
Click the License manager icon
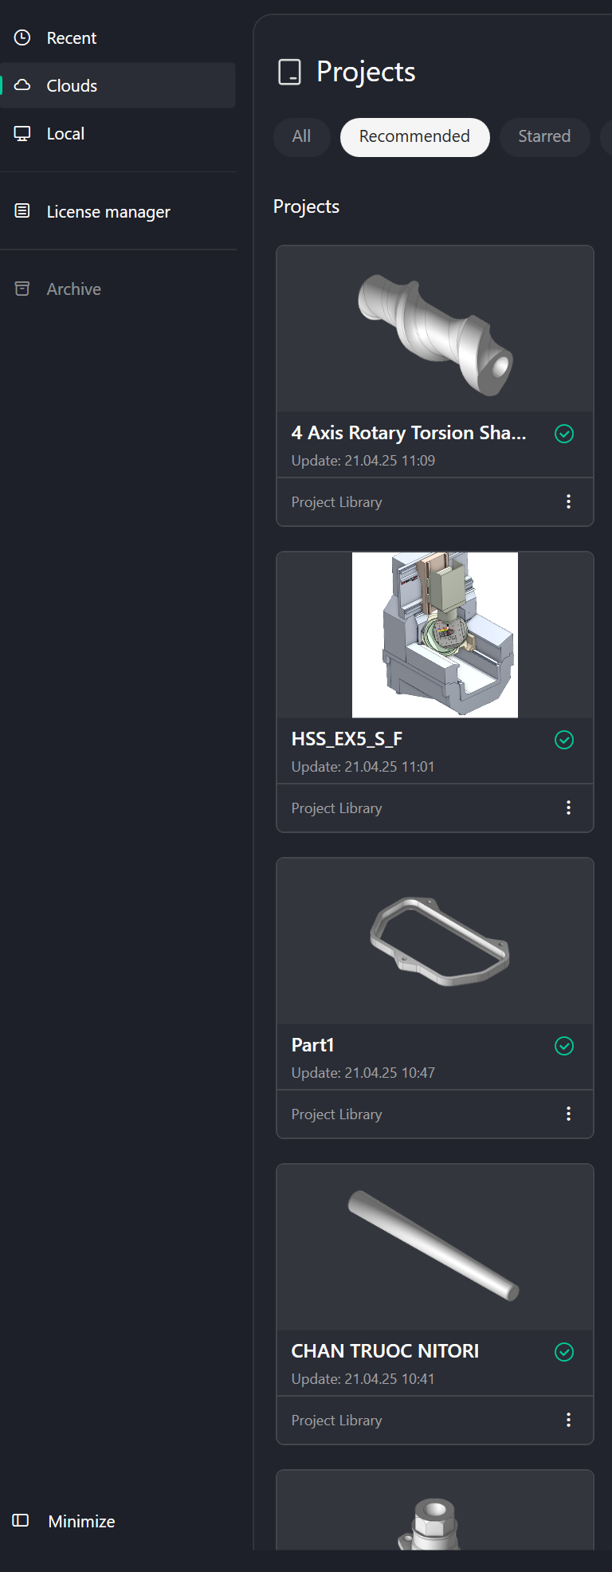click(22, 211)
